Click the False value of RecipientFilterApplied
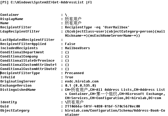 click(70, 44)
